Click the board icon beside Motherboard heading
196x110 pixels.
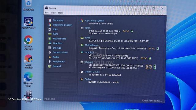[x=82, y=45]
